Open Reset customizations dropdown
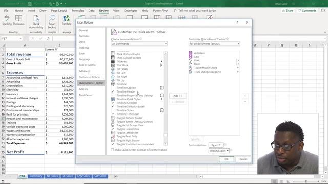Viewport: 328px width, 184px height. (216, 145)
